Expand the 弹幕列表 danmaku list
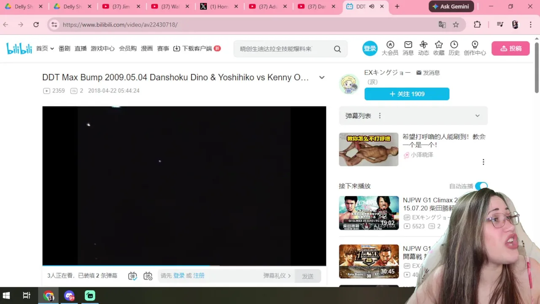Screen dimensions: 540x304 (477, 116)
